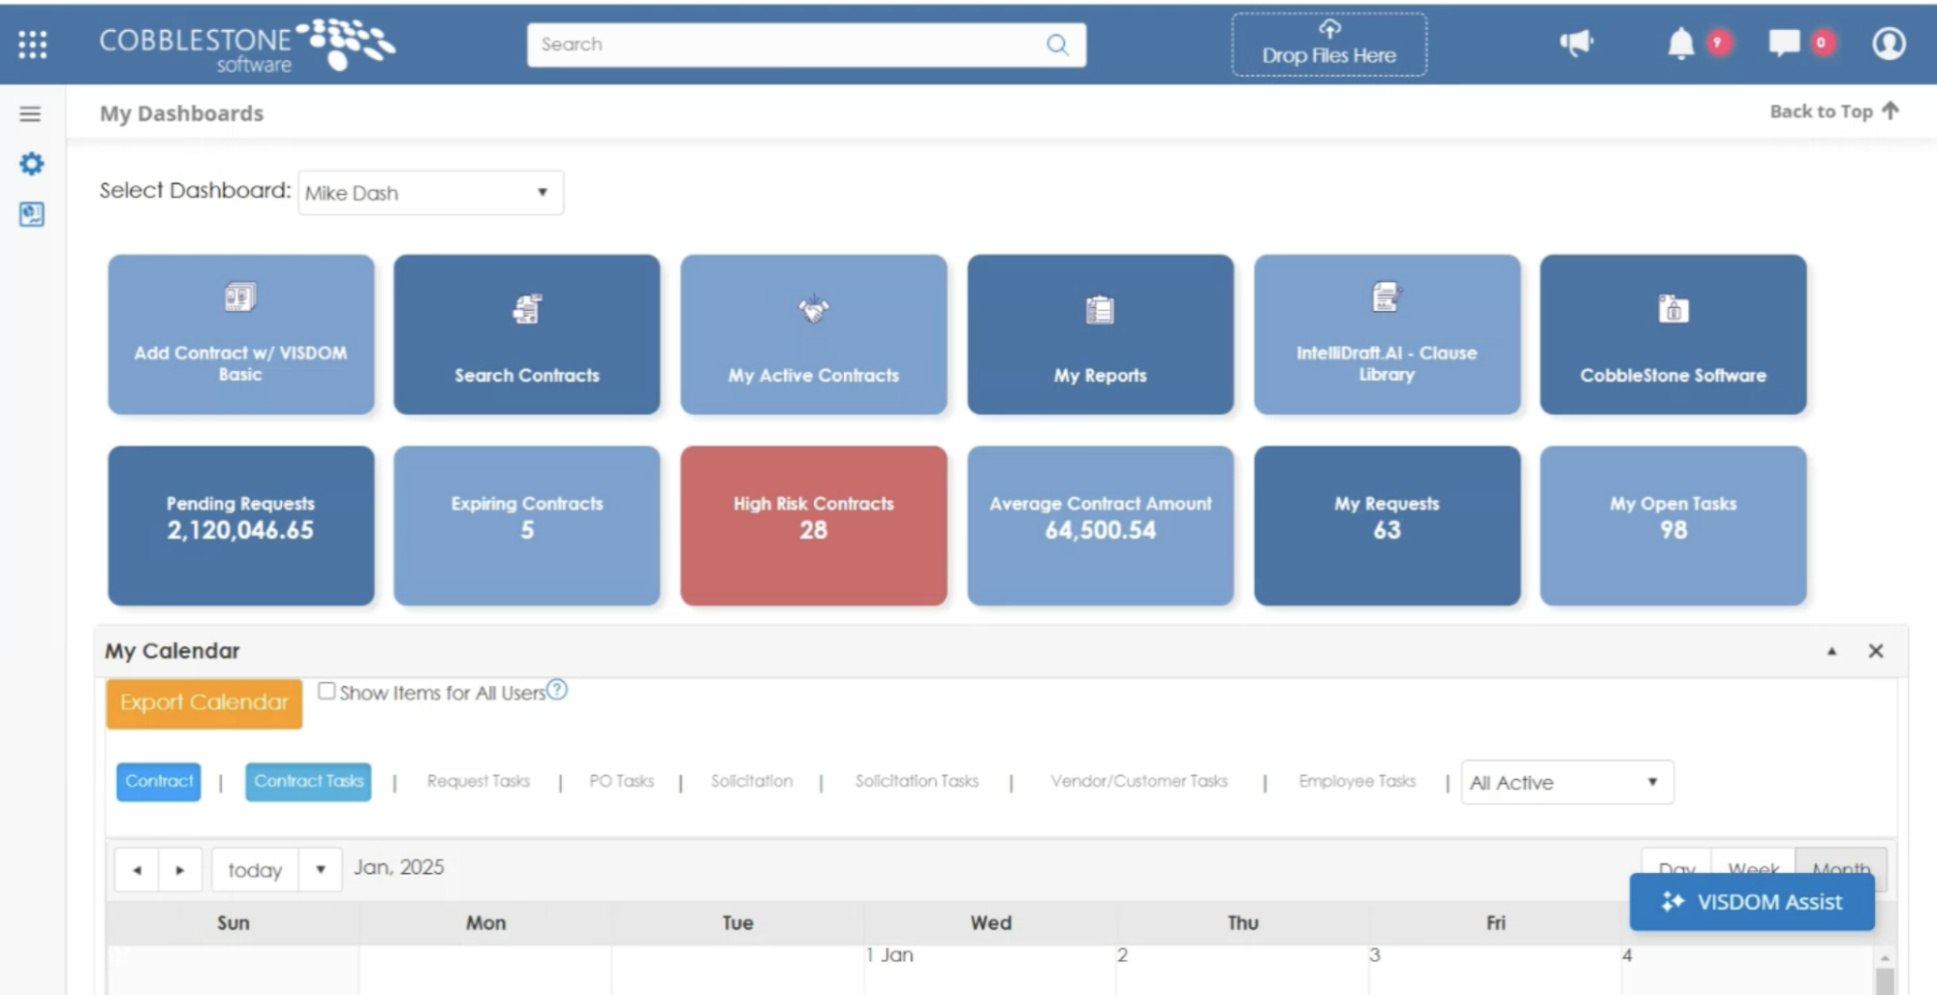Toggle the hamburger side menu
Image resolution: width=1937 pixels, height=995 pixels.
coord(30,114)
